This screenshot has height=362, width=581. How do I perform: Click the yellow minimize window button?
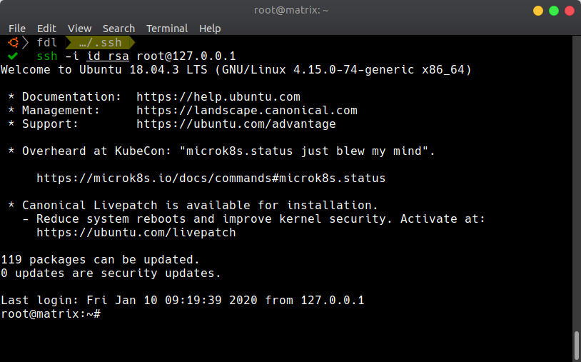[x=538, y=11]
